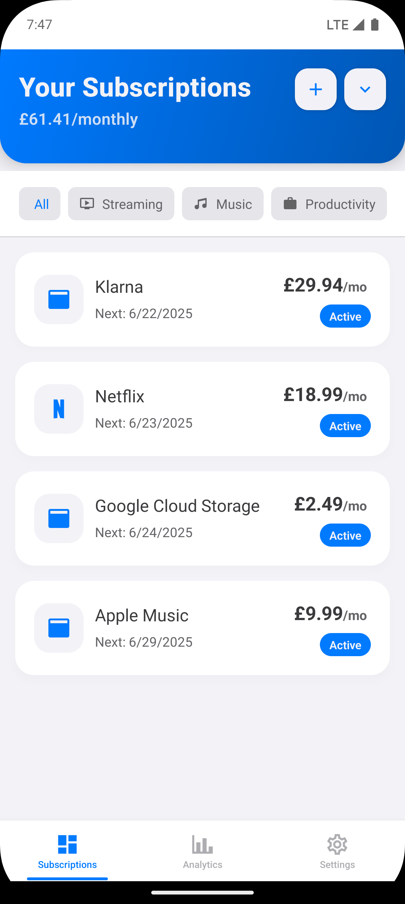405x904 pixels.
Task: Tap the £61.41/monthly total
Action: [78, 119]
